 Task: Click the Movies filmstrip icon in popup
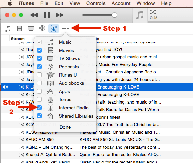50,50
